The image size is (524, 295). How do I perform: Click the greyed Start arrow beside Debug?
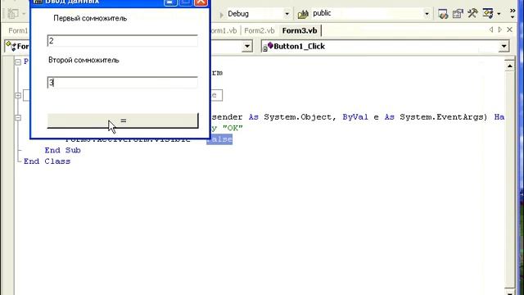[221, 15]
